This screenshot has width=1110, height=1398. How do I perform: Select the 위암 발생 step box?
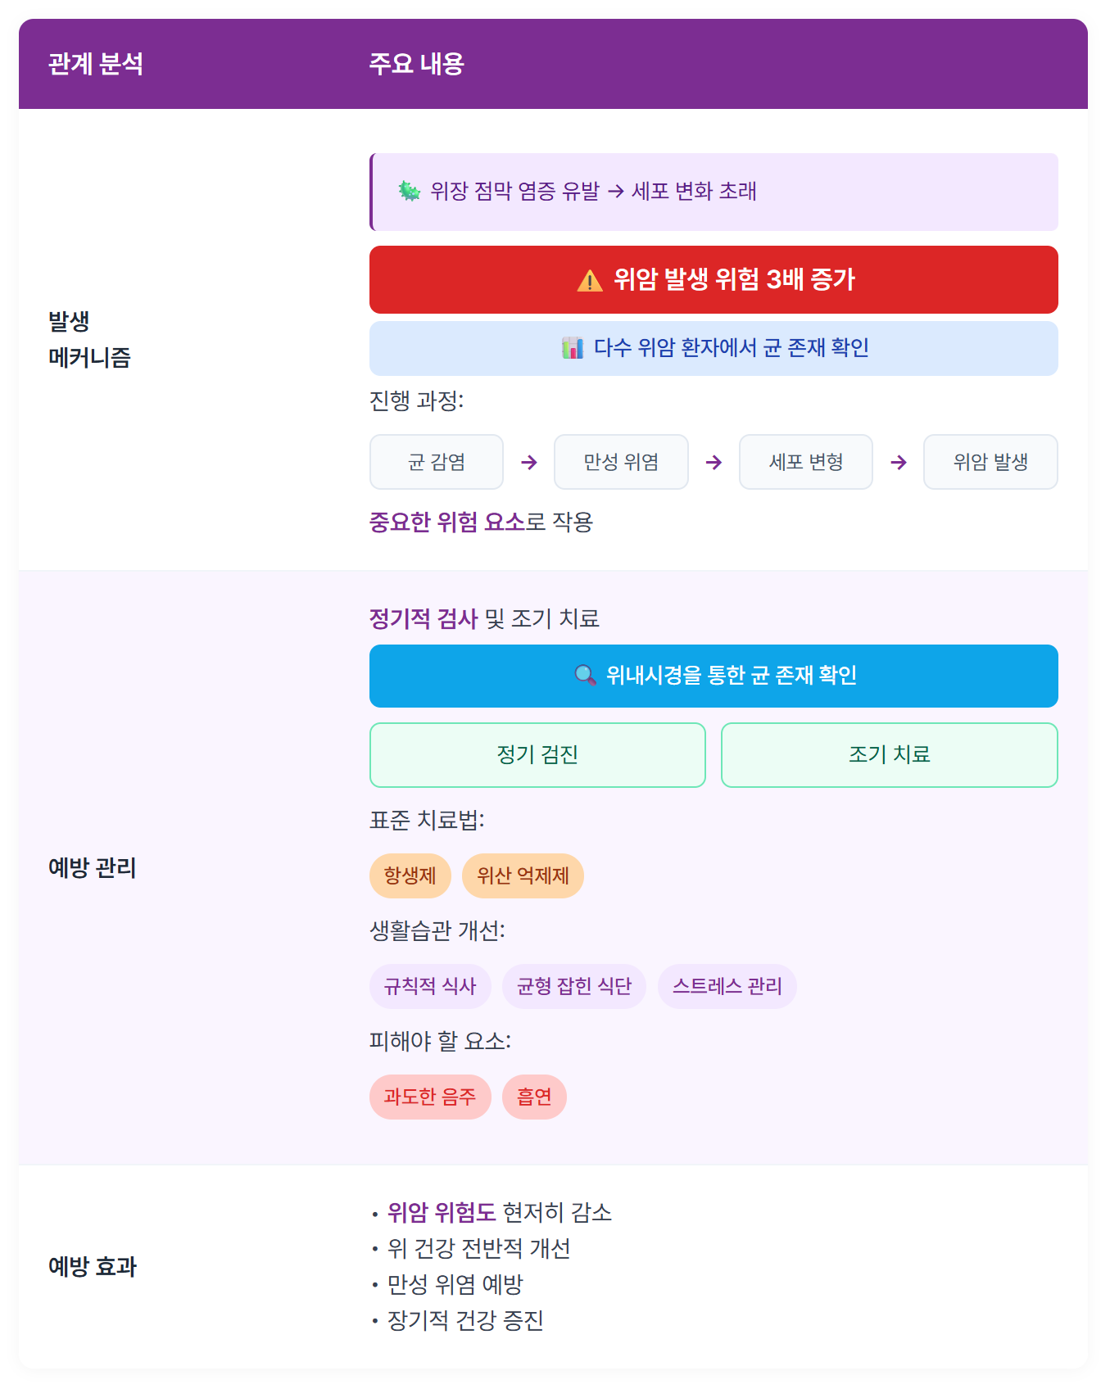pyautogui.click(x=990, y=462)
